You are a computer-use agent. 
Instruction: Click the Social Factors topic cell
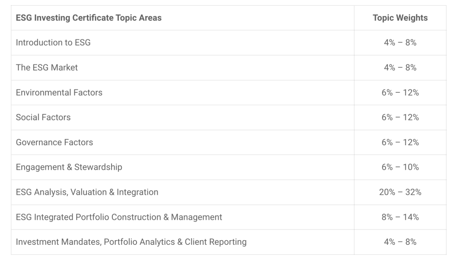pos(43,117)
